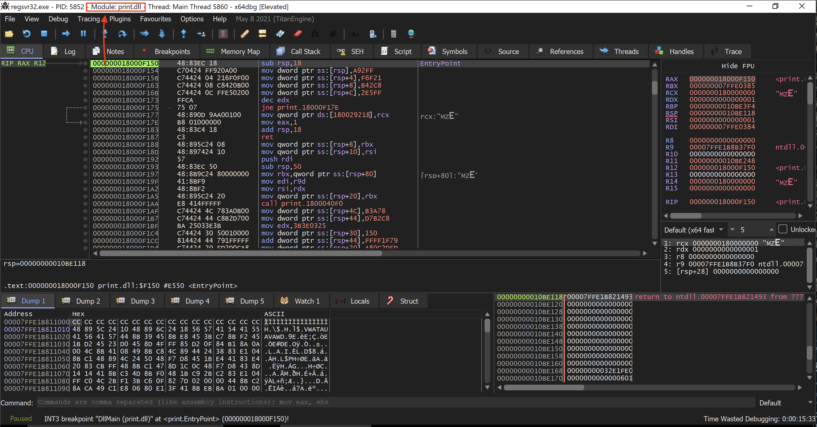Toggle breakpoint bullet at address 000000018000F187
Viewport: 817px width, 427px height.
tap(85, 137)
